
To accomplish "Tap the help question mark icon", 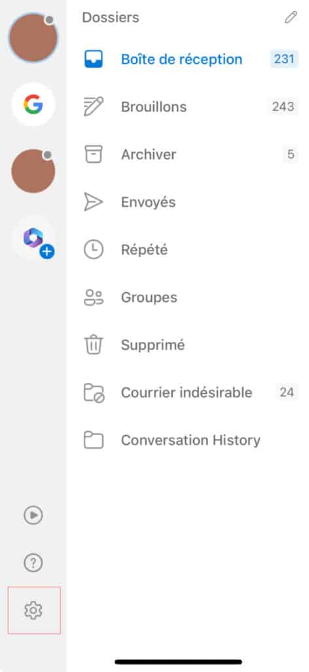I will pos(33,562).
